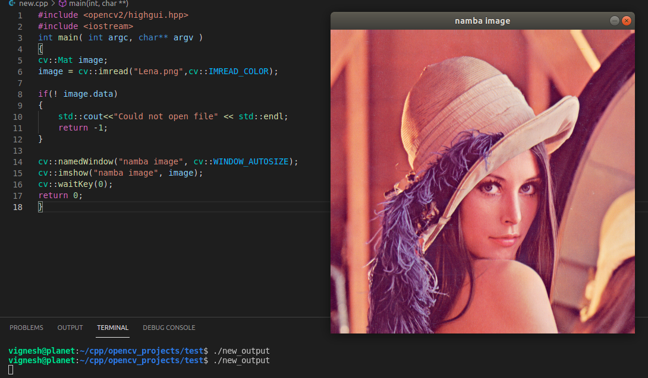The width and height of the screenshot is (648, 378).
Task: Click main(int, char **) breadcrumb symbol
Action: (x=98, y=4)
